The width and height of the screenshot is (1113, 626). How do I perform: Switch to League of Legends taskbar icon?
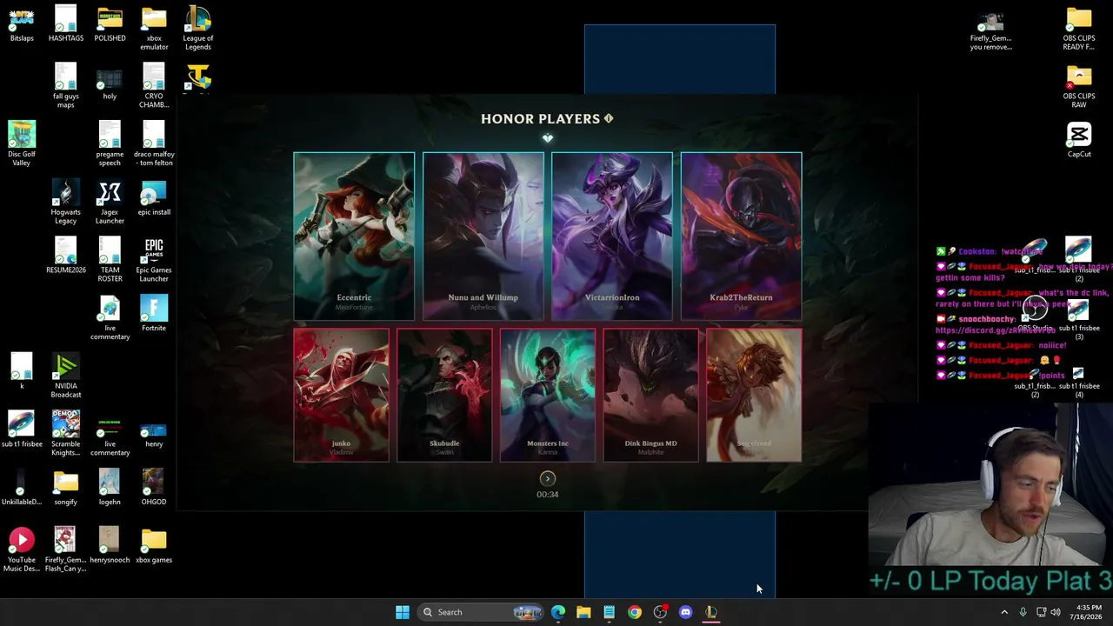click(711, 612)
